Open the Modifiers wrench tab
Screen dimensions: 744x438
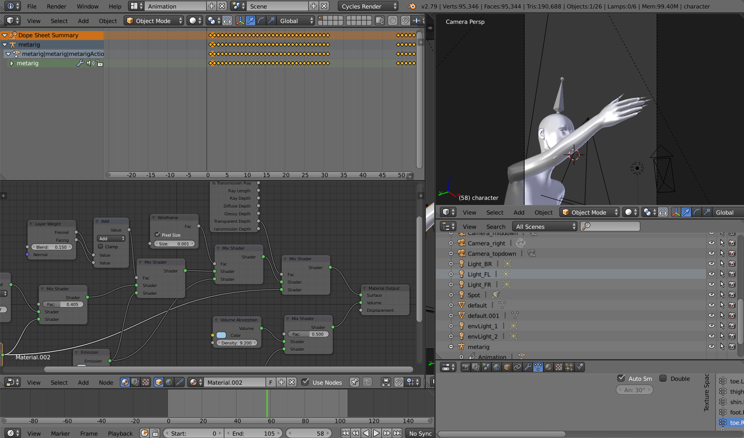tap(528, 367)
